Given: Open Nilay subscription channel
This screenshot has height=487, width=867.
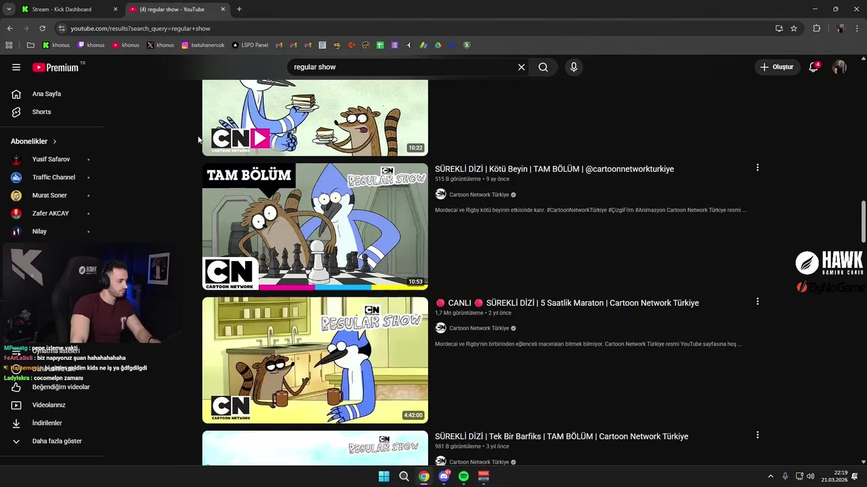Looking at the screenshot, I should [39, 231].
